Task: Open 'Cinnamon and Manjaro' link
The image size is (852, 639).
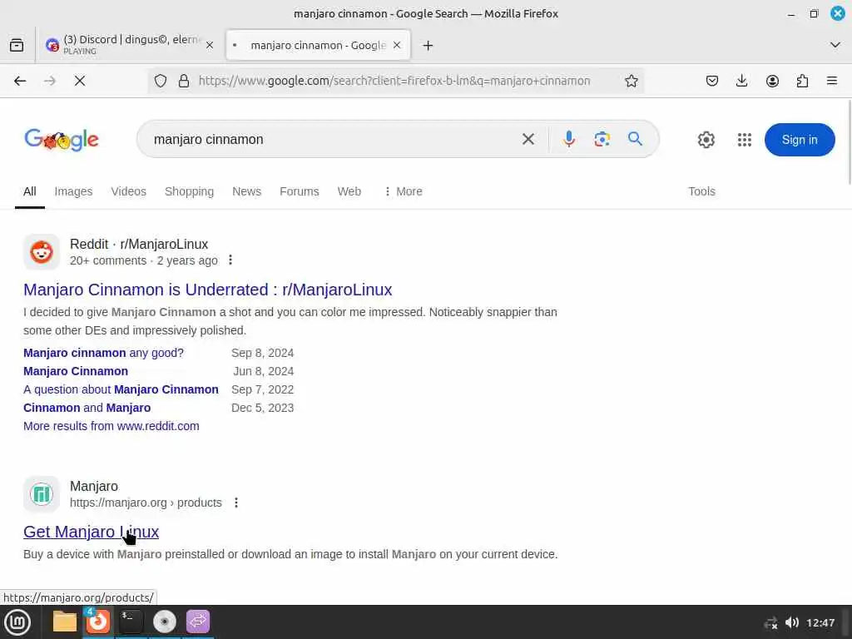Action: (87, 408)
